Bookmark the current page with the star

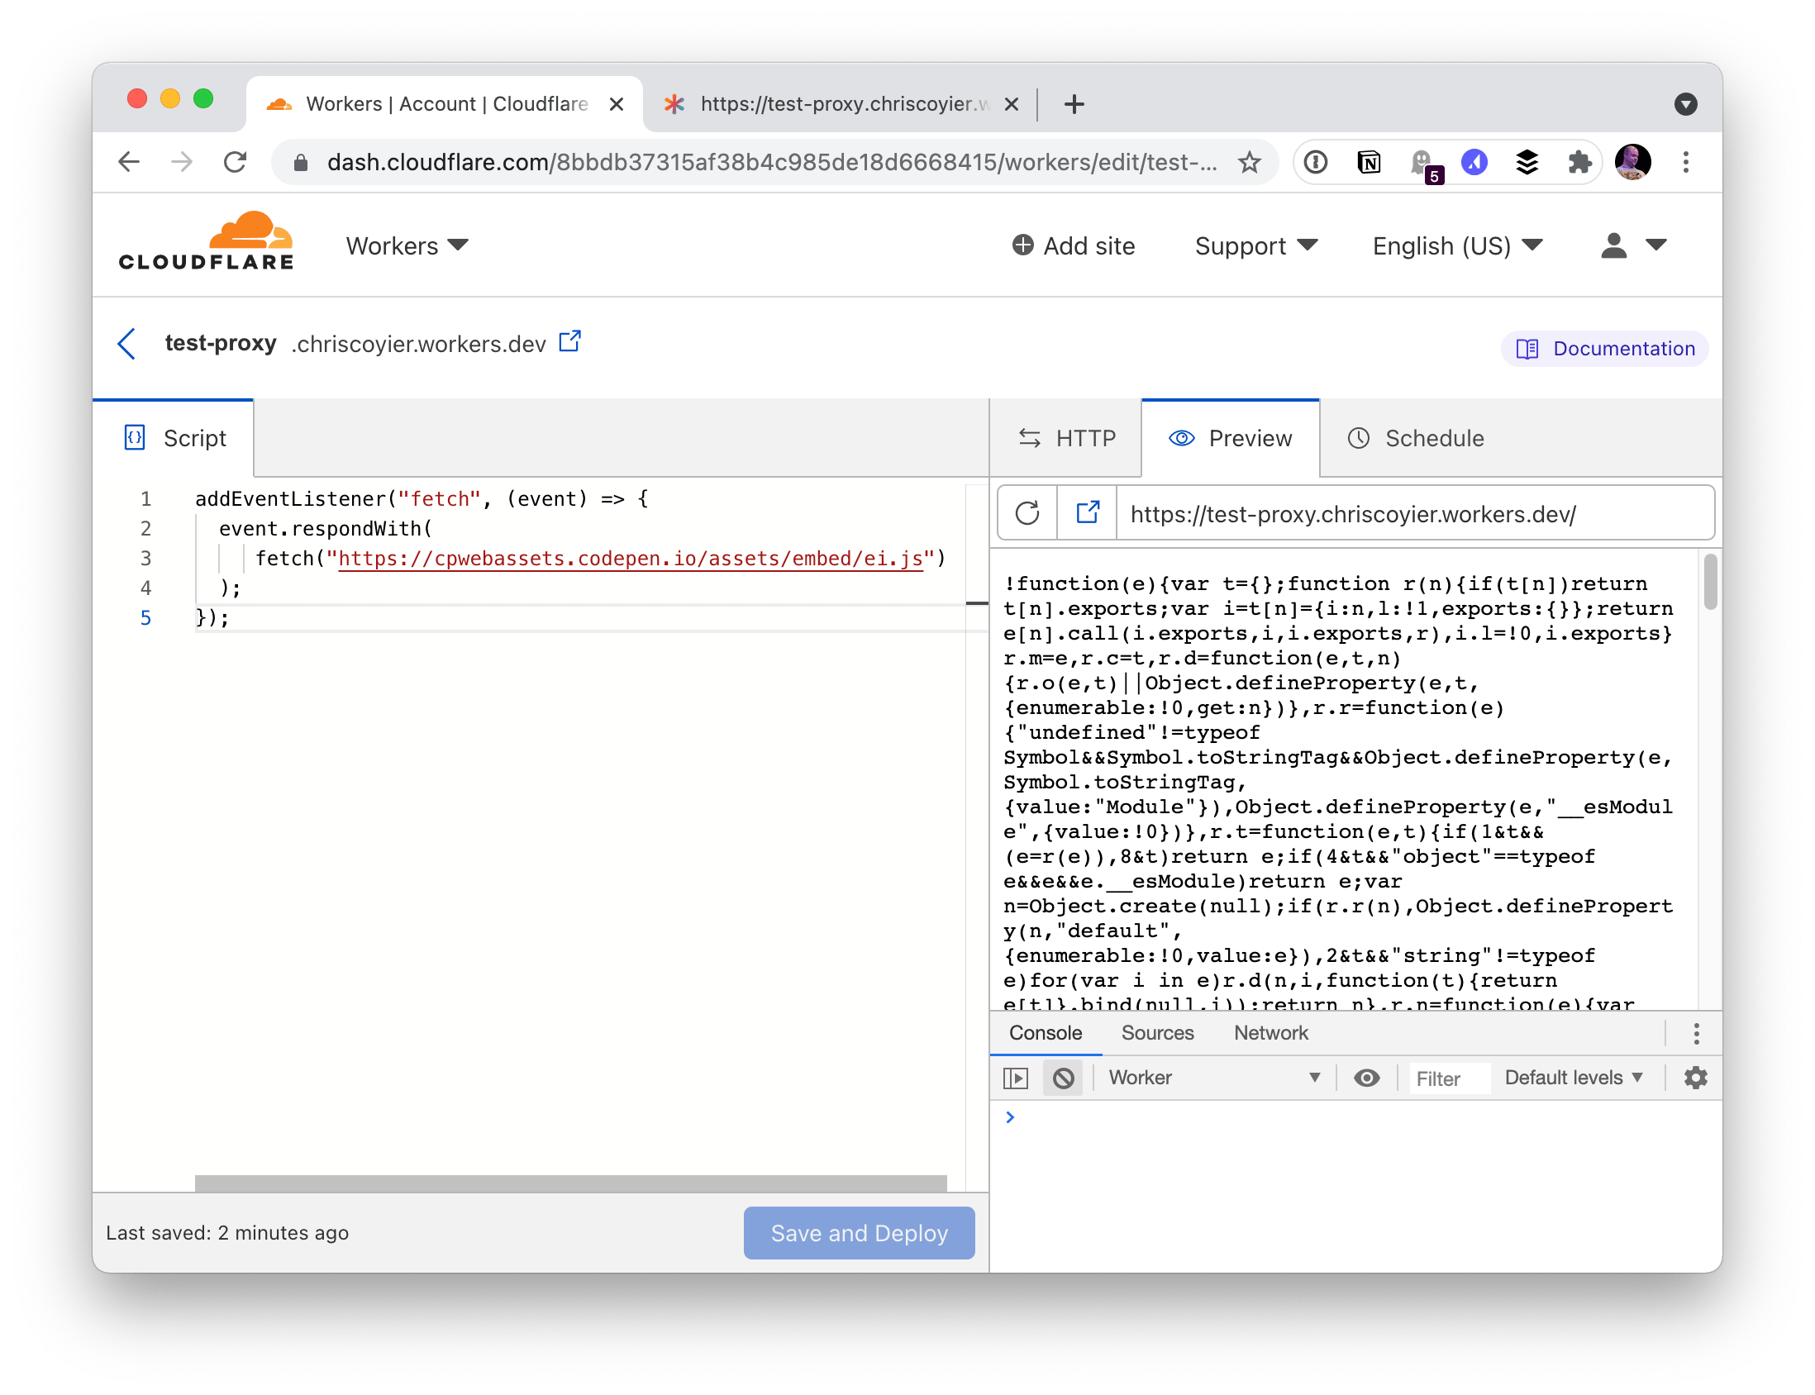[x=1249, y=162]
